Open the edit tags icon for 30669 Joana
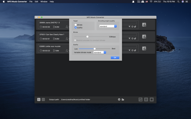 pyautogui.click(x=144, y=25)
